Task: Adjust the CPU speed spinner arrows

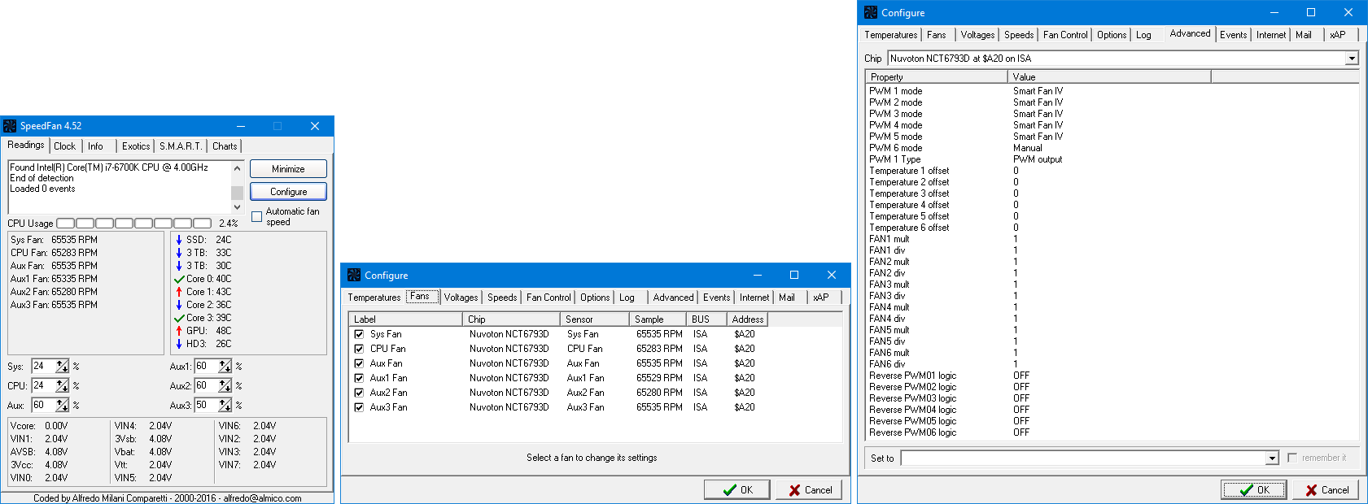Action: click(62, 386)
